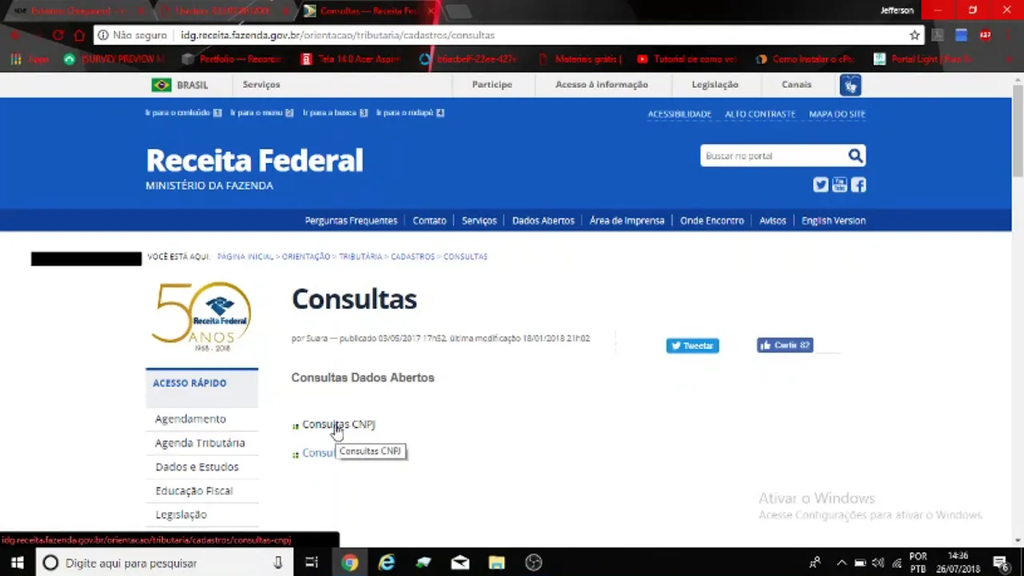Click the Tweetar button

[x=693, y=346]
